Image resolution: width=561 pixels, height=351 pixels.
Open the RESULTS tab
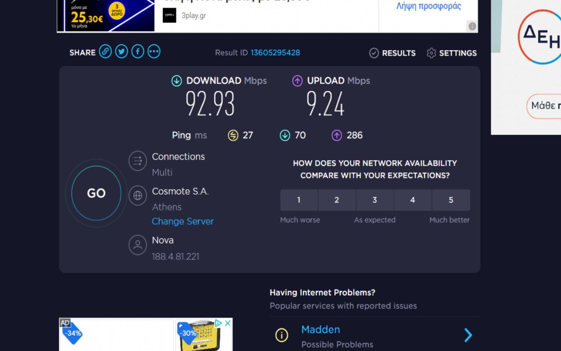[393, 53]
